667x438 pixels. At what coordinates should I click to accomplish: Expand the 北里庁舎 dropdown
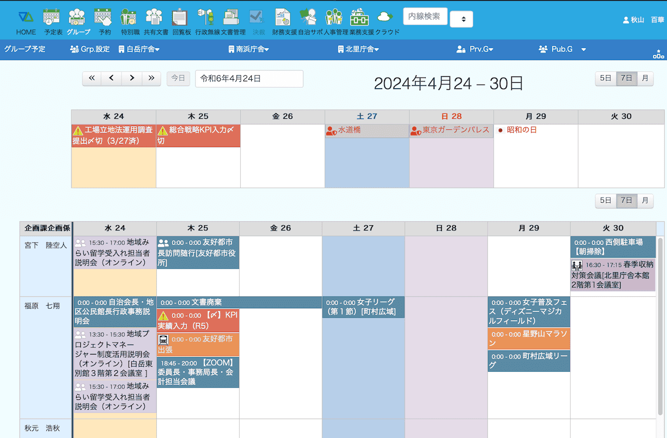pos(358,50)
